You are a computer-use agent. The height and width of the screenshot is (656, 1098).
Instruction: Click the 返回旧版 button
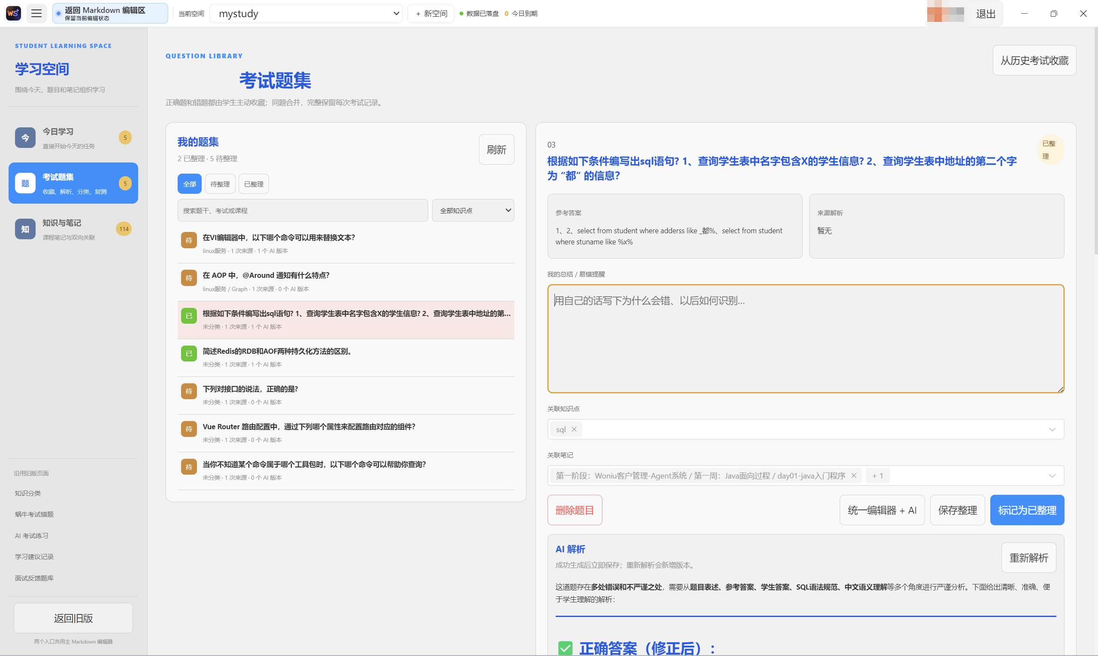pos(73,618)
